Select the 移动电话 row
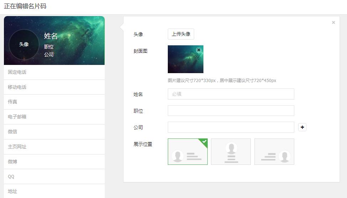Image resolution: width=347 pixels, height=198 pixels. (x=54, y=87)
